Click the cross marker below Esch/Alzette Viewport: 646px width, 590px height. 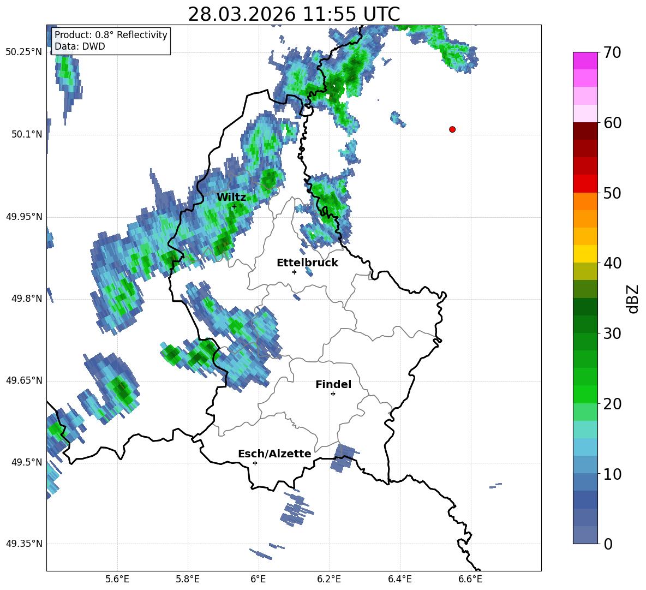pos(255,463)
